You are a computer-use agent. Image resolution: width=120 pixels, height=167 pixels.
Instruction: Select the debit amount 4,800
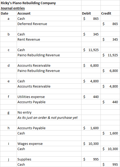(x=91, y=81)
